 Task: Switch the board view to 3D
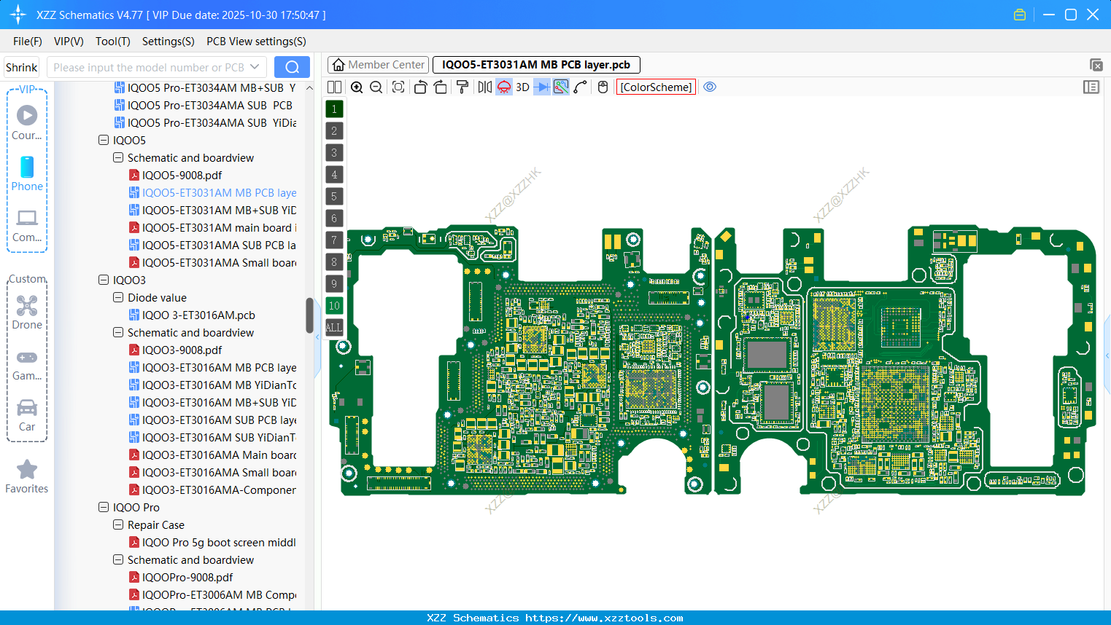(522, 87)
